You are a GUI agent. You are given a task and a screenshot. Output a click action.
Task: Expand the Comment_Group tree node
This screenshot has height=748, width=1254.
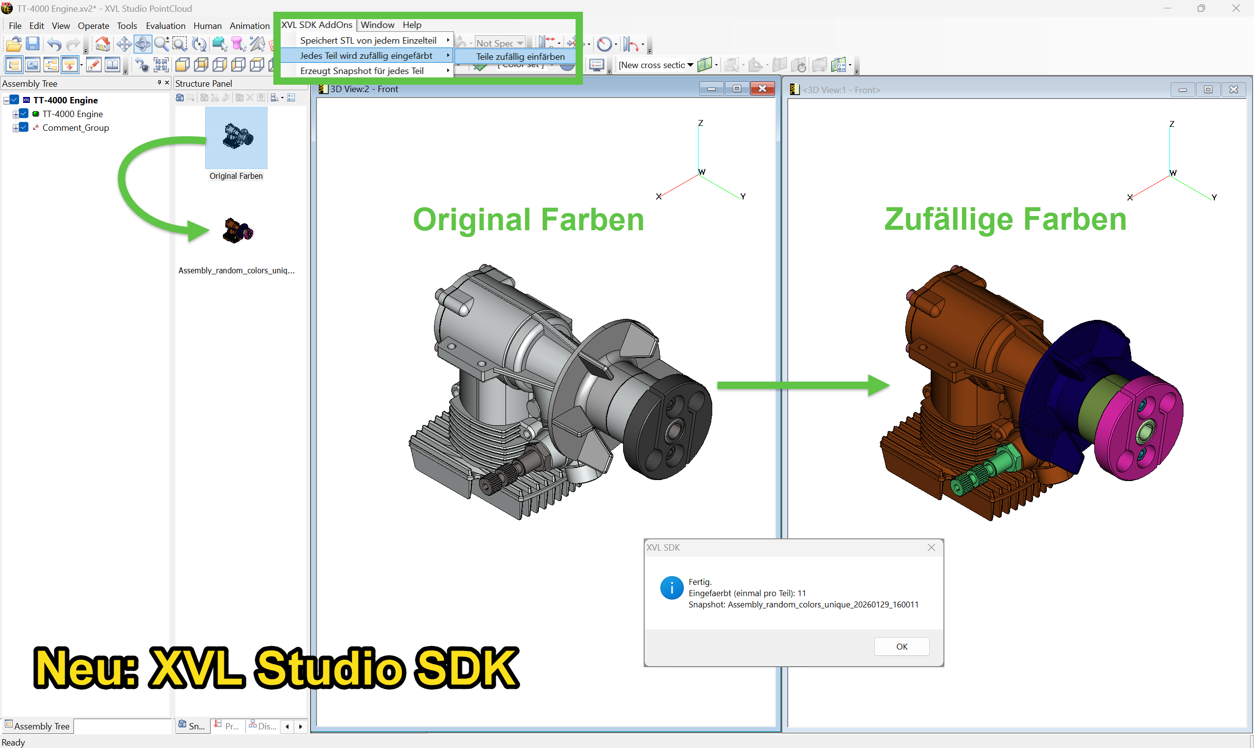(15, 127)
